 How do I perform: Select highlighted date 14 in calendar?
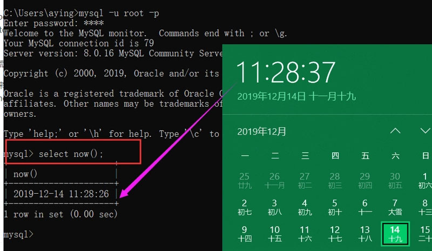coord(395,234)
